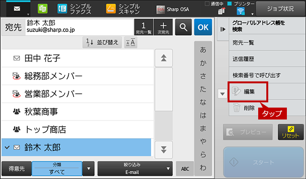Toggle the text size display icon
306x179 pixels.
tap(131, 42)
